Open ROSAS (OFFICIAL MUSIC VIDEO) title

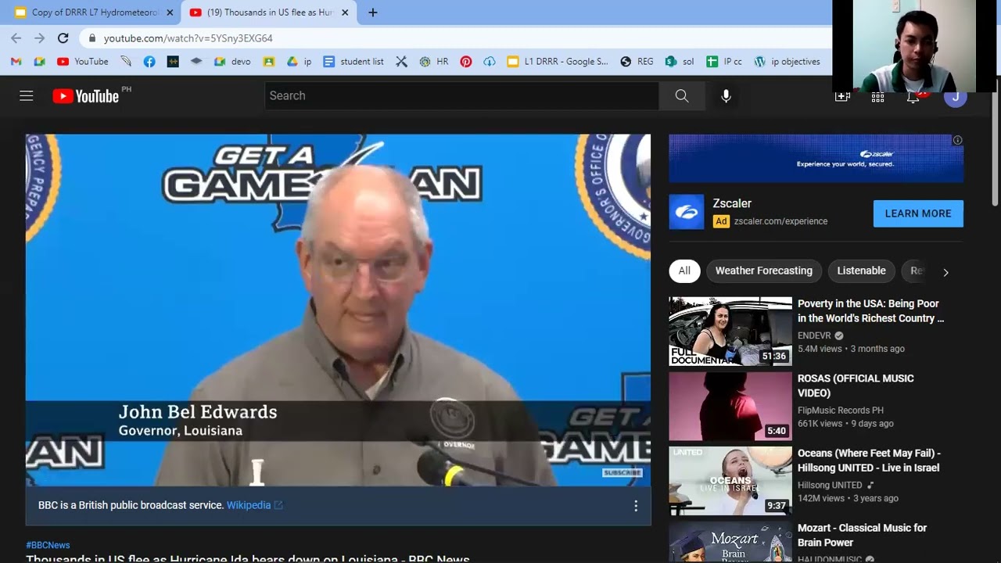856,385
